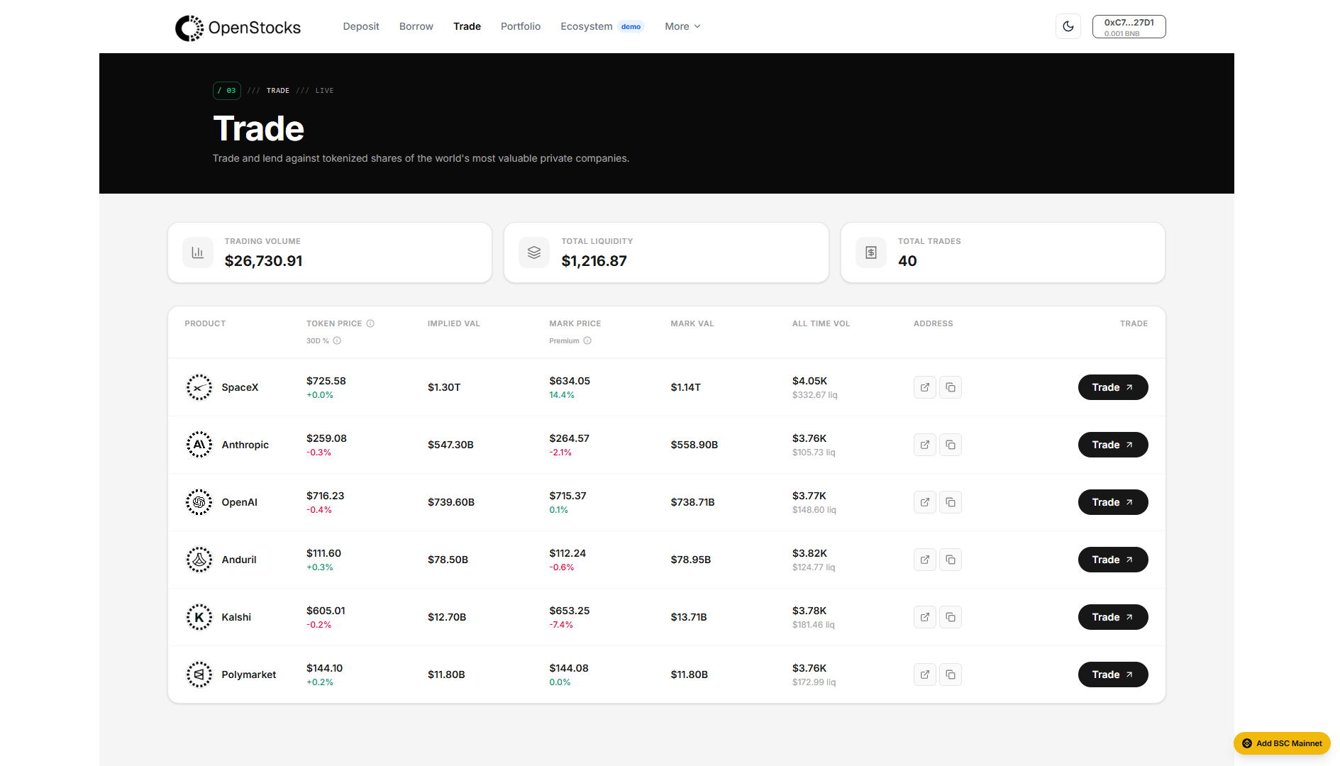Click the MARK VAL column header
The height and width of the screenshot is (766, 1340).
point(692,323)
